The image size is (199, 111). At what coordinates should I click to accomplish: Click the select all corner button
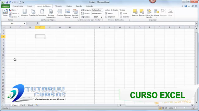click(3, 27)
